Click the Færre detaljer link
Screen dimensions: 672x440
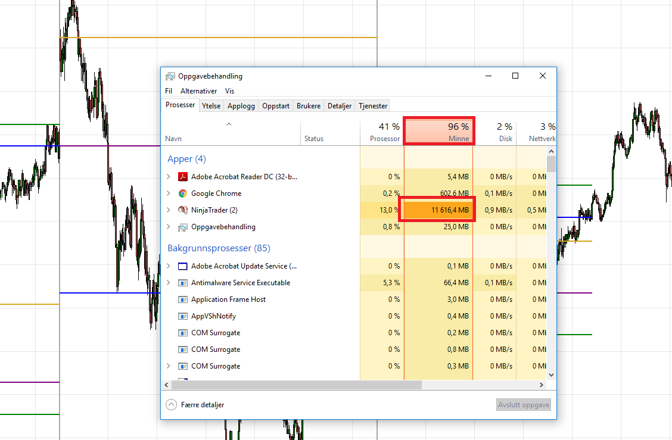click(x=203, y=405)
